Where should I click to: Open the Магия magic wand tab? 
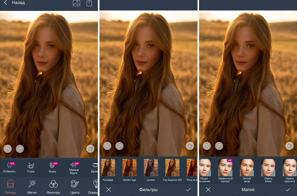[32, 187]
